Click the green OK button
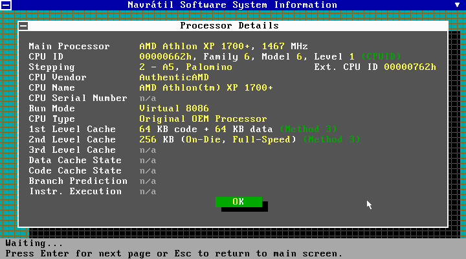Screen dimensions: 466x259 pos(239,201)
